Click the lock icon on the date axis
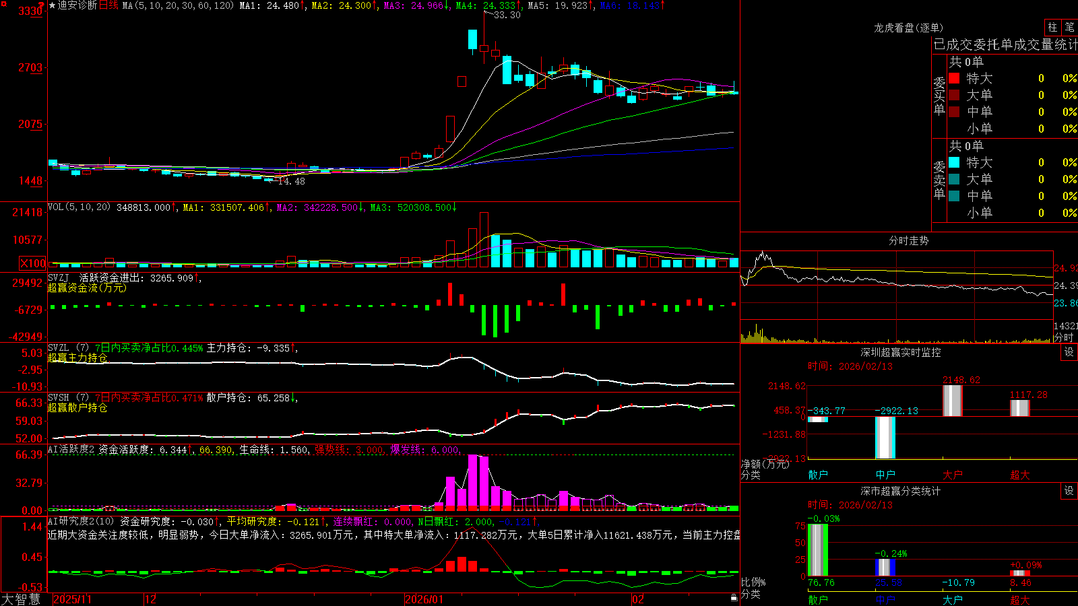1078x606 pixels. (734, 598)
